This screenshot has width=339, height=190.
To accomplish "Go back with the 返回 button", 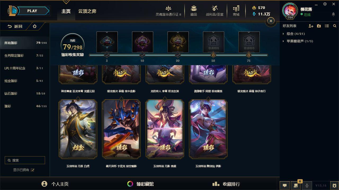I will tap(15, 26).
